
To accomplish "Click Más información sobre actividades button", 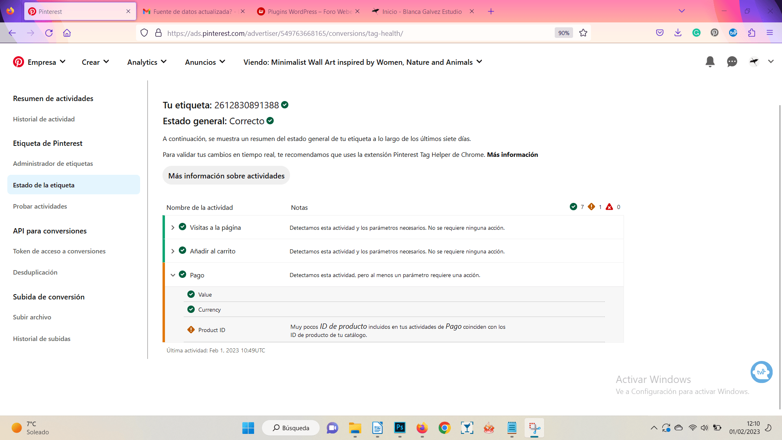I will 226,176.
